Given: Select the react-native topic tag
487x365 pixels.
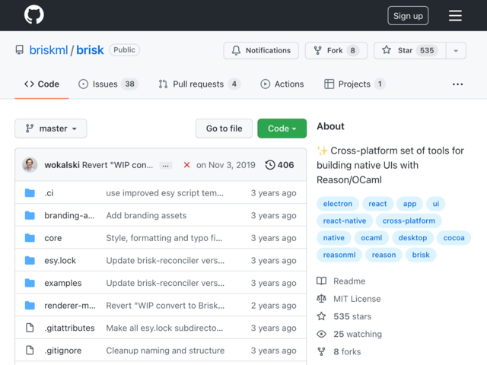Looking at the screenshot, I should 345,221.
